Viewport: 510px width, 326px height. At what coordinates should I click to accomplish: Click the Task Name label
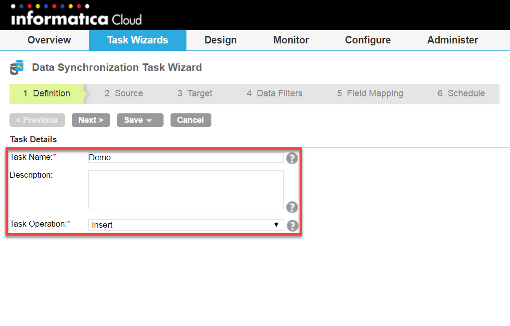tap(33, 157)
